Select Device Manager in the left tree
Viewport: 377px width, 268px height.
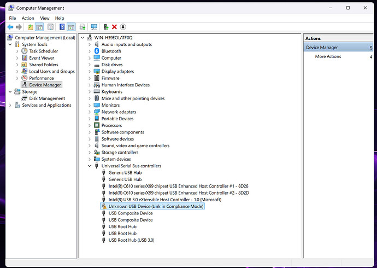45,85
